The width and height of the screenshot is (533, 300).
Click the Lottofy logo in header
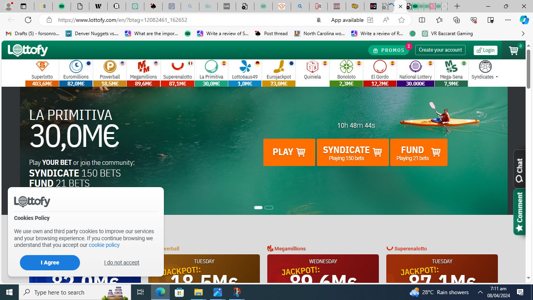(x=28, y=50)
